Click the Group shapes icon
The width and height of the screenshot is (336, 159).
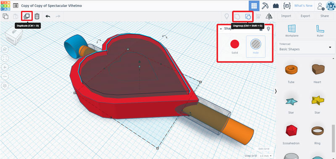[x=237, y=16]
